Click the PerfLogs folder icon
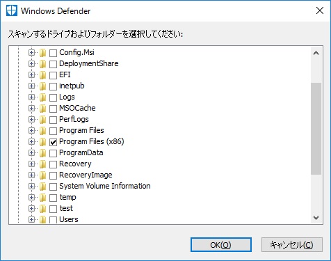Viewport: 331px width, 261px height. (42, 120)
